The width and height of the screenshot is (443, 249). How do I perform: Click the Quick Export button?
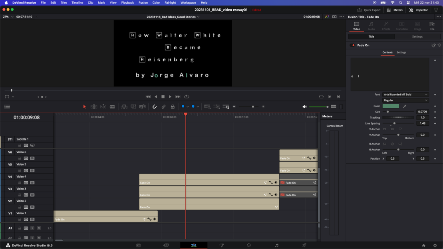coord(369,10)
